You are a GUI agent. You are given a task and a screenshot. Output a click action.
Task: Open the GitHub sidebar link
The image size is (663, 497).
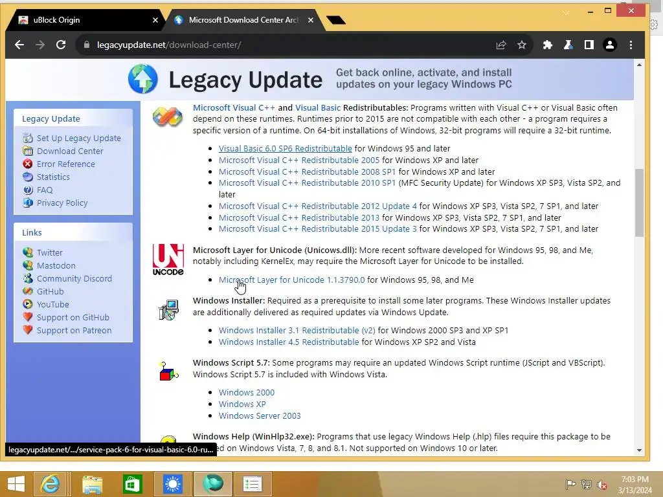pos(51,292)
